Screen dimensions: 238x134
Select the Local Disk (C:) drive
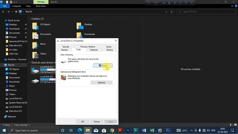tap(43, 70)
